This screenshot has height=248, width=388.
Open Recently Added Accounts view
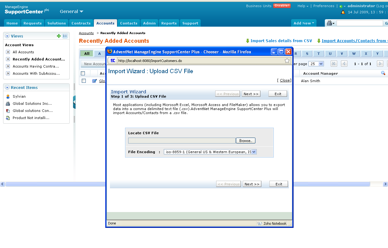click(39, 59)
